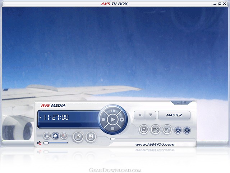Click the 11:27:00 time display

click(x=56, y=117)
